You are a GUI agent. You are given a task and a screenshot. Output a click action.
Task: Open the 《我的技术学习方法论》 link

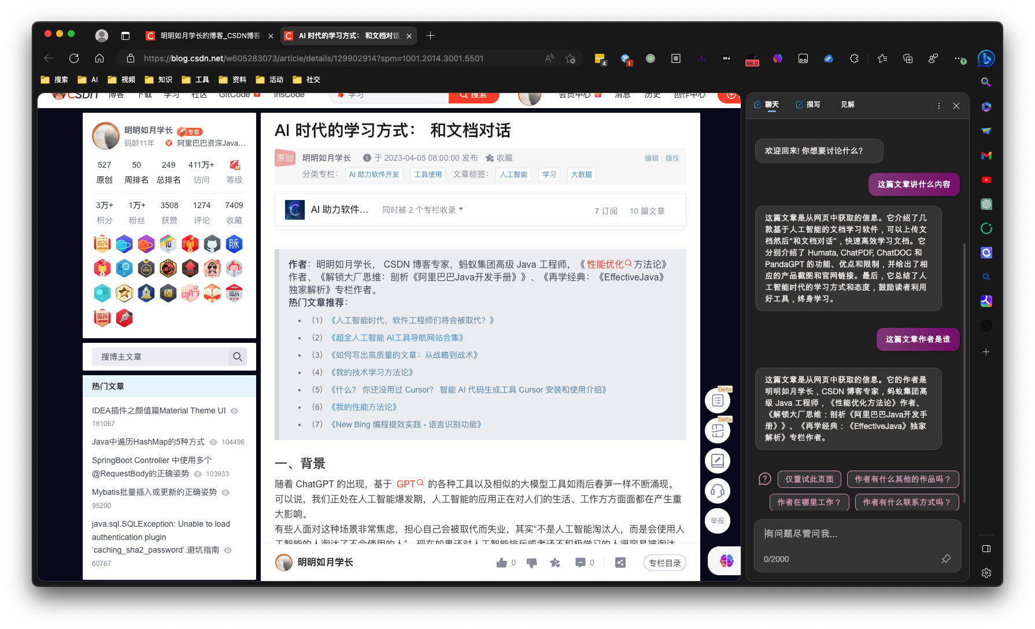[x=371, y=372]
